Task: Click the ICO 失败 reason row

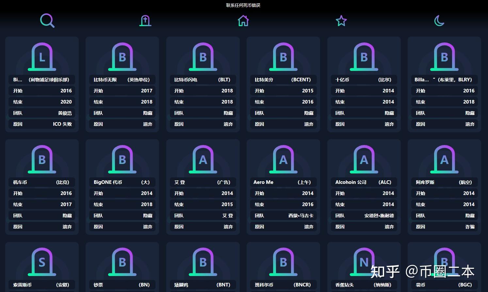Action: tap(42, 124)
